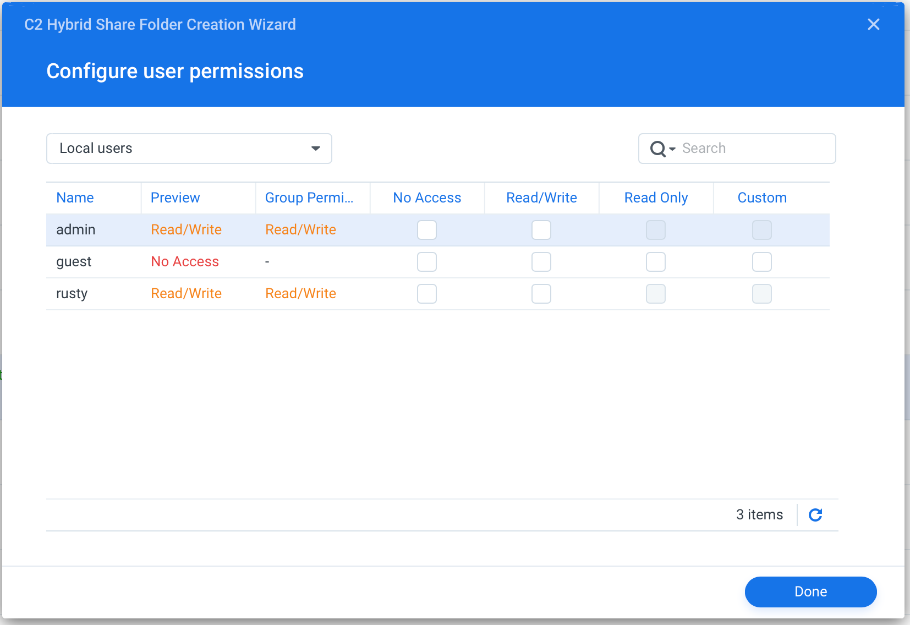Click the refresh icon beside 3 items
Viewport: 910px width, 625px height.
[x=815, y=515]
